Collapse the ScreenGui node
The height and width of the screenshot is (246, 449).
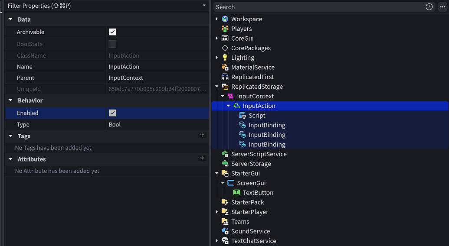(x=223, y=183)
